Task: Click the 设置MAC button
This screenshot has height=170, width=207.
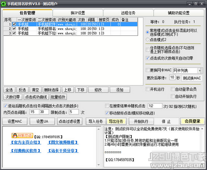Action: [x=15, y=121]
